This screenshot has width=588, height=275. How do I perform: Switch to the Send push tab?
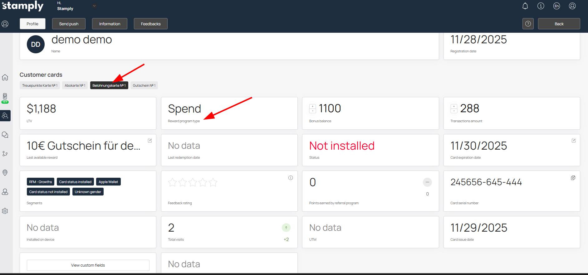tap(69, 24)
